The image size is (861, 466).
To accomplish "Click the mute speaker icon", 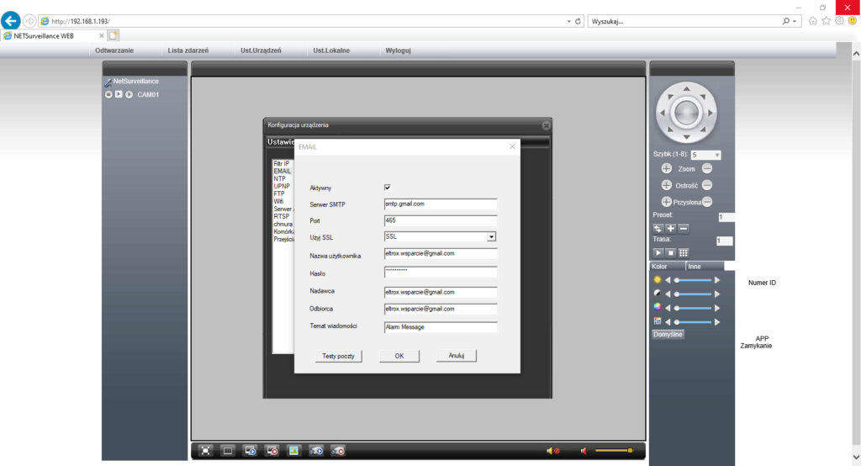I will coord(552,451).
